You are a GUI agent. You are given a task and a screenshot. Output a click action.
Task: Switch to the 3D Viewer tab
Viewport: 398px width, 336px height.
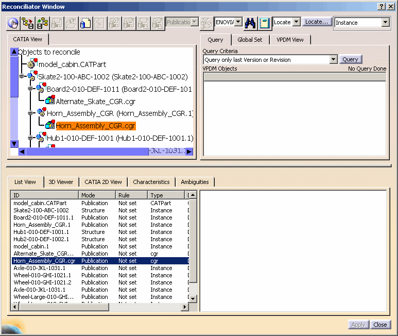61,182
